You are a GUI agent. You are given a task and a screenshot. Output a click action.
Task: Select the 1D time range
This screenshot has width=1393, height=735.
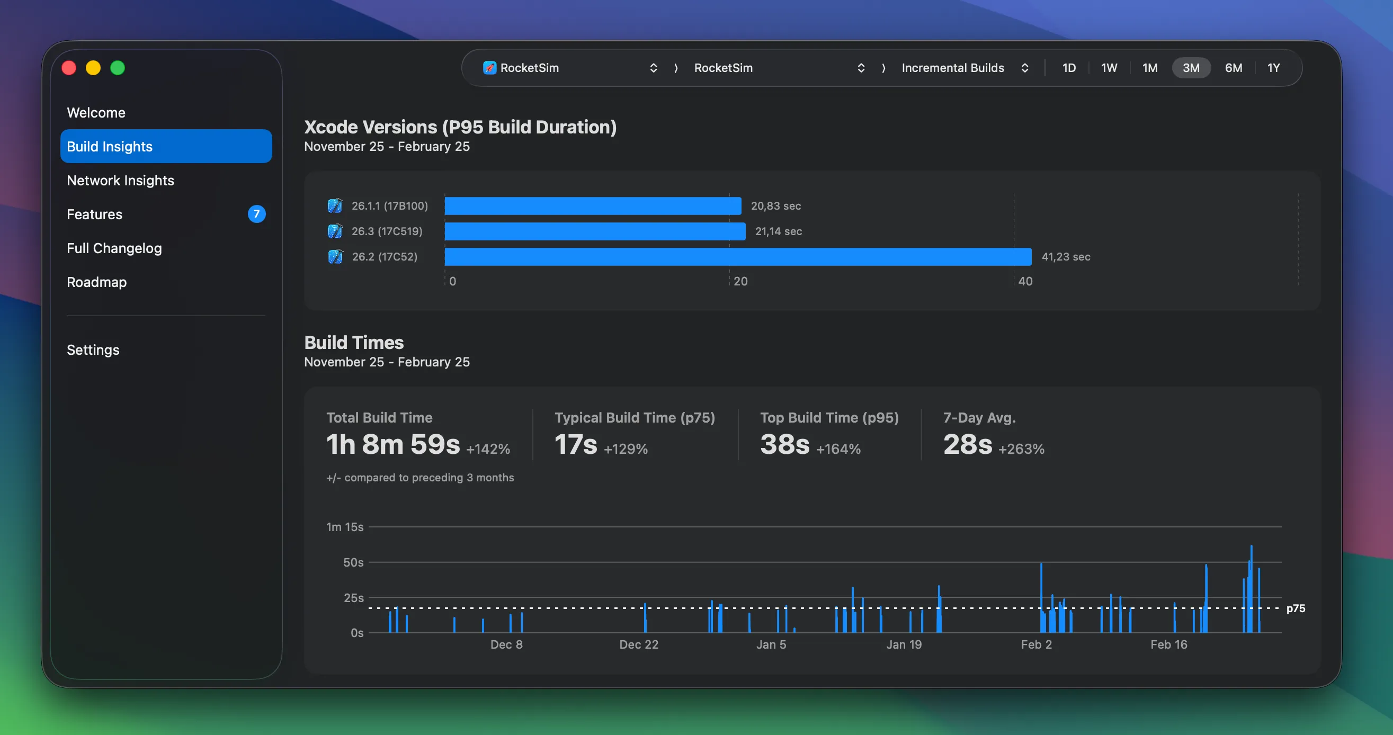point(1069,68)
